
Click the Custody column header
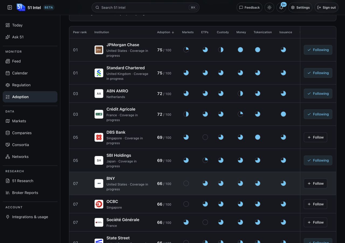click(x=223, y=32)
